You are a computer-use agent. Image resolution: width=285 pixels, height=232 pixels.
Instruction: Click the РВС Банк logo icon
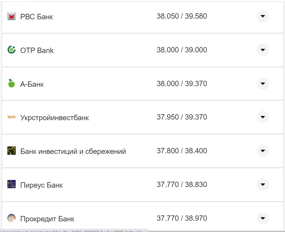11,16
